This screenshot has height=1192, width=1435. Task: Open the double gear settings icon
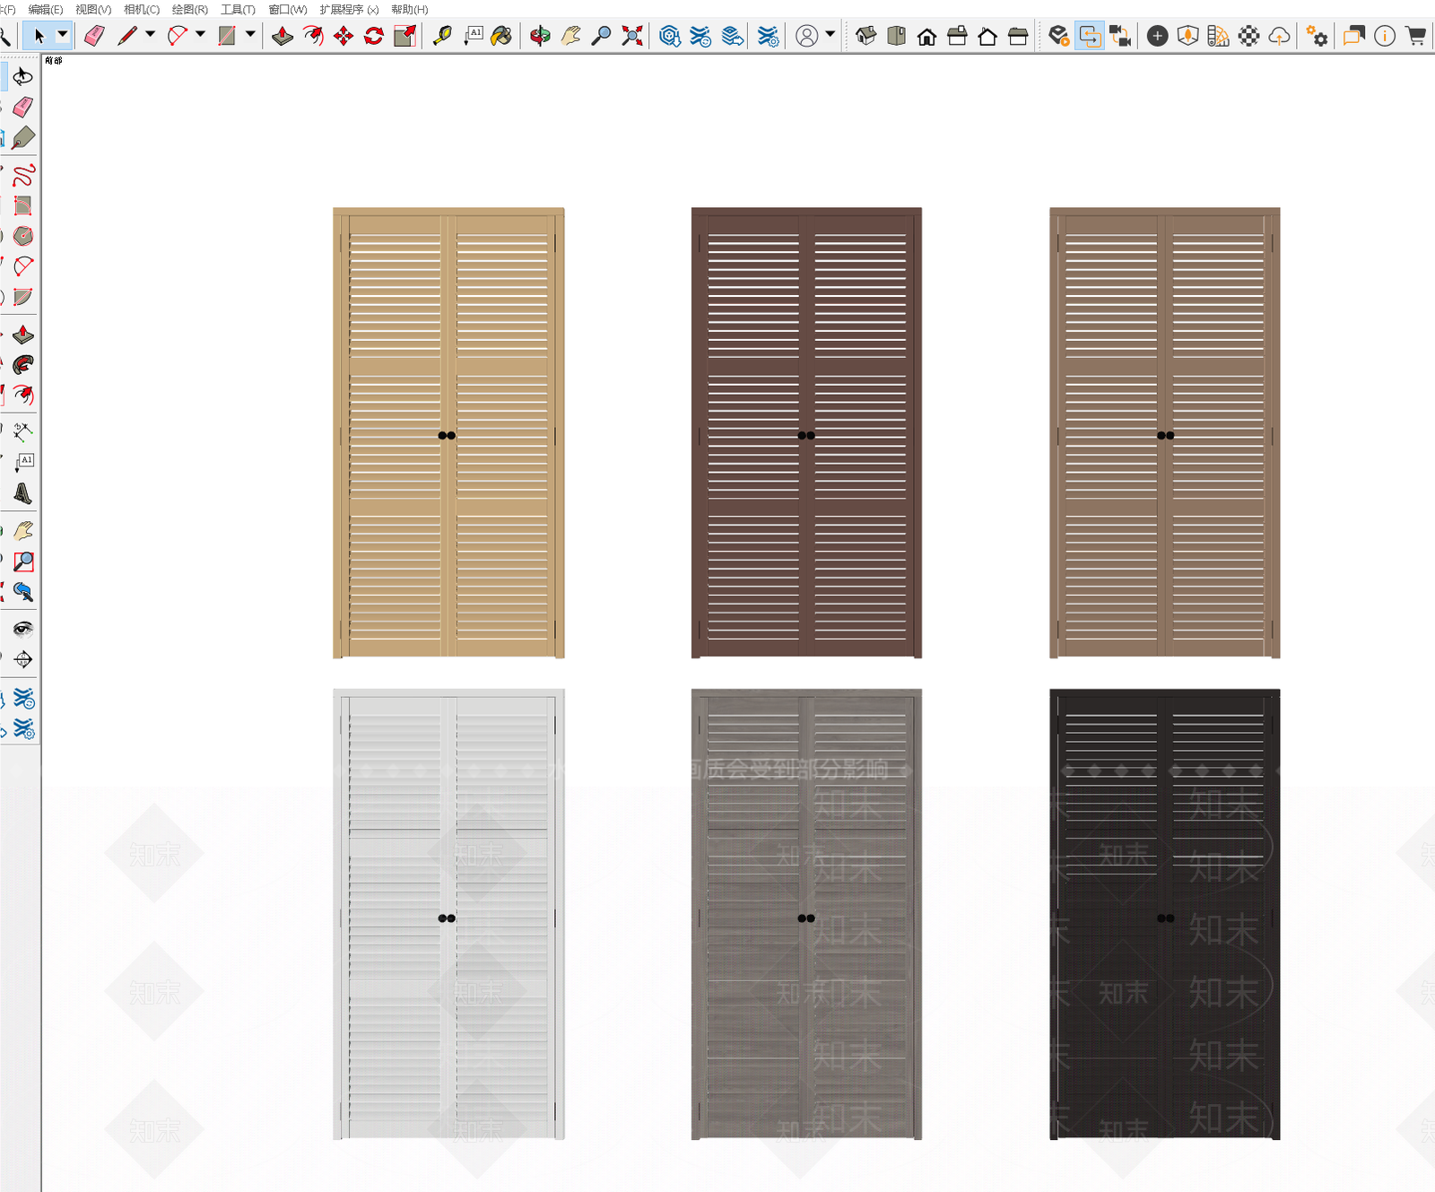tap(1317, 36)
